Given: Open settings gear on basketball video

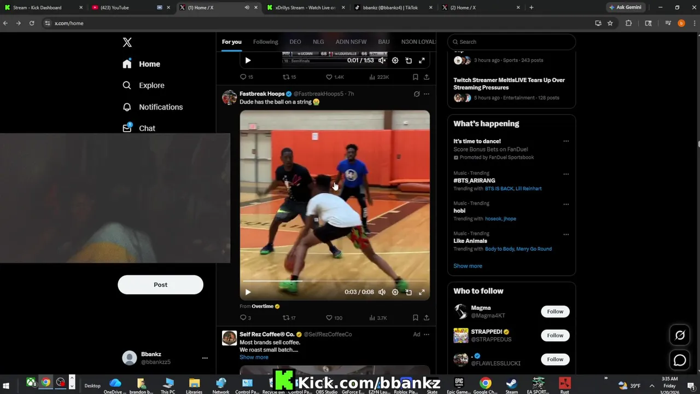Looking at the screenshot, I should (395, 292).
